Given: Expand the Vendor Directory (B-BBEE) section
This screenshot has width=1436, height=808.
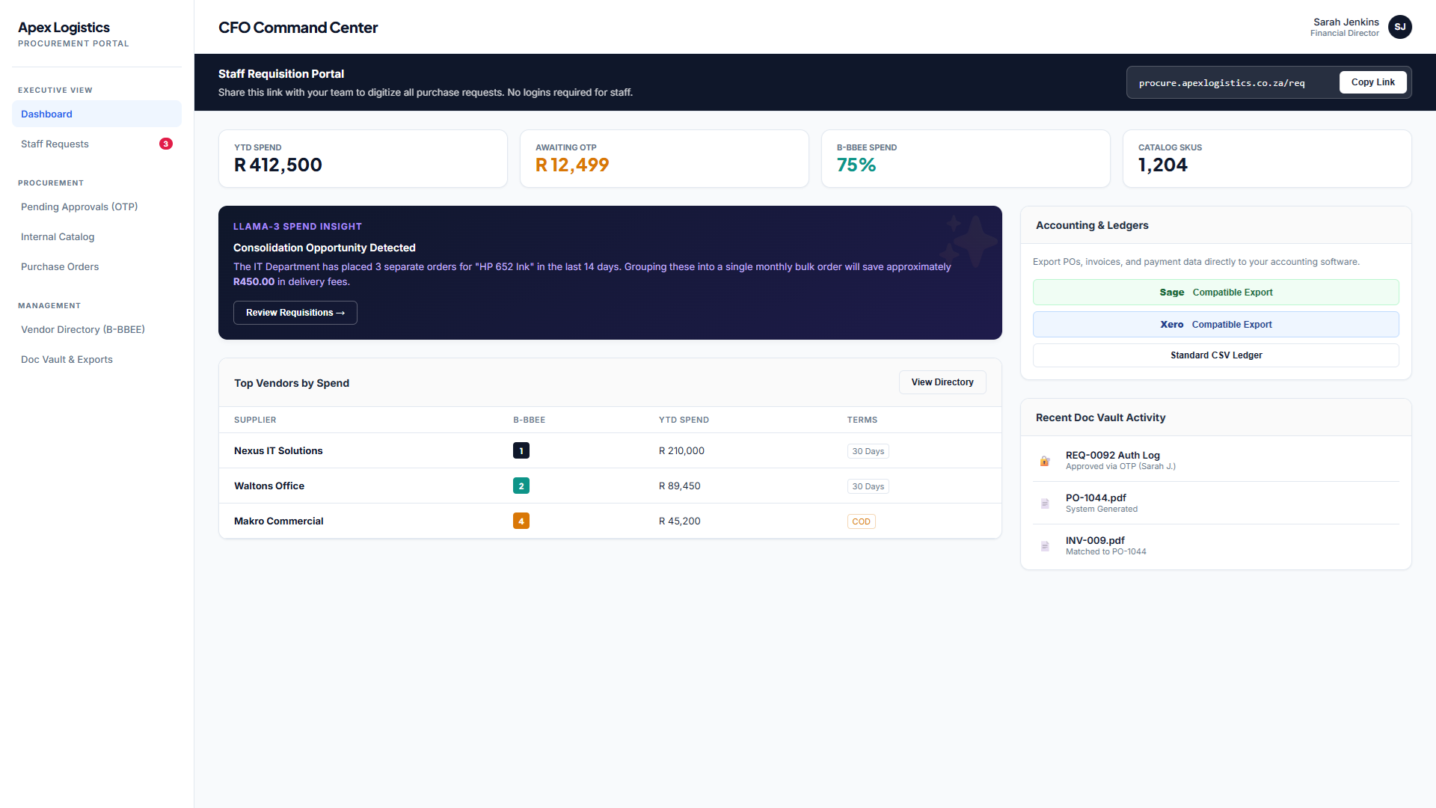Looking at the screenshot, I should point(83,329).
